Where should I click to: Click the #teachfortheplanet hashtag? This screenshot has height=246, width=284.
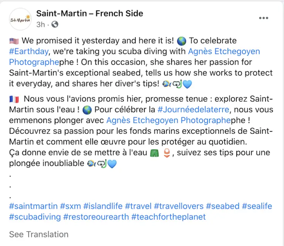pos(169,217)
